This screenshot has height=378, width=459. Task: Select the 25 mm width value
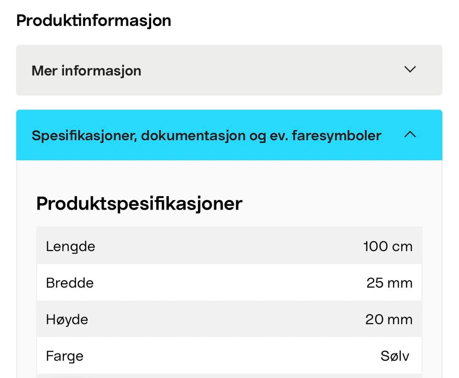(389, 283)
